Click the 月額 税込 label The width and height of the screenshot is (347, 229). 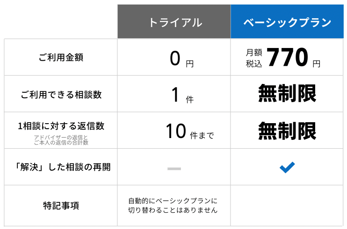pyautogui.click(x=254, y=59)
